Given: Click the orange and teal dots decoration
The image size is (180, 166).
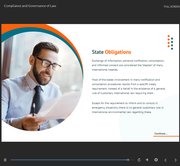Looking at the screenshot, I should [170, 42].
